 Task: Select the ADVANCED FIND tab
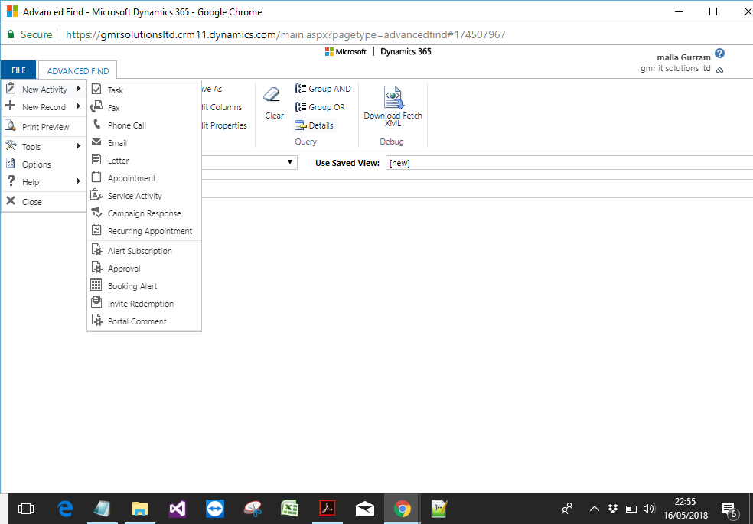(78, 71)
